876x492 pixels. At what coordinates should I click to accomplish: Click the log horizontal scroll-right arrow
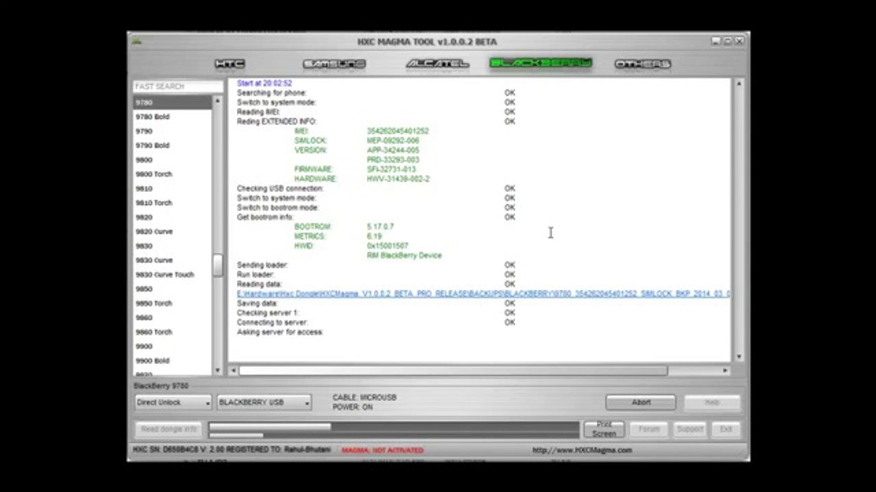click(725, 370)
